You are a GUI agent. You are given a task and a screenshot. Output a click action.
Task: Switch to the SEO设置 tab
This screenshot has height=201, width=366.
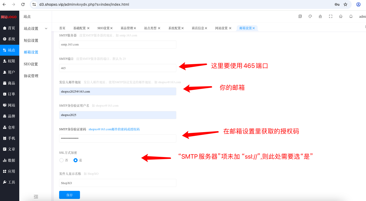104,28
